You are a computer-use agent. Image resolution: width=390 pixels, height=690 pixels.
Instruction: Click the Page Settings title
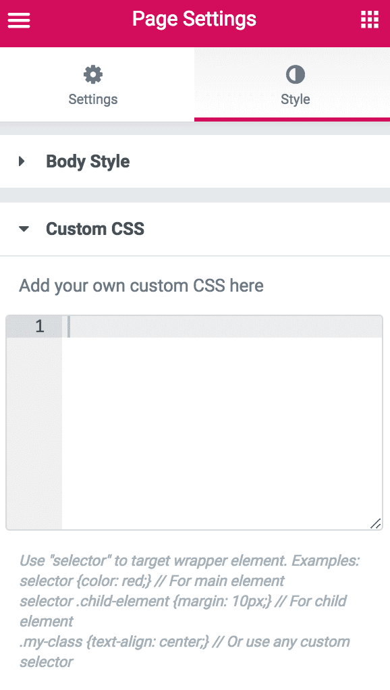coord(195,19)
